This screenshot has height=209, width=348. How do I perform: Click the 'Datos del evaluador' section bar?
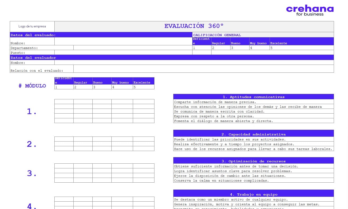(x=172, y=57)
